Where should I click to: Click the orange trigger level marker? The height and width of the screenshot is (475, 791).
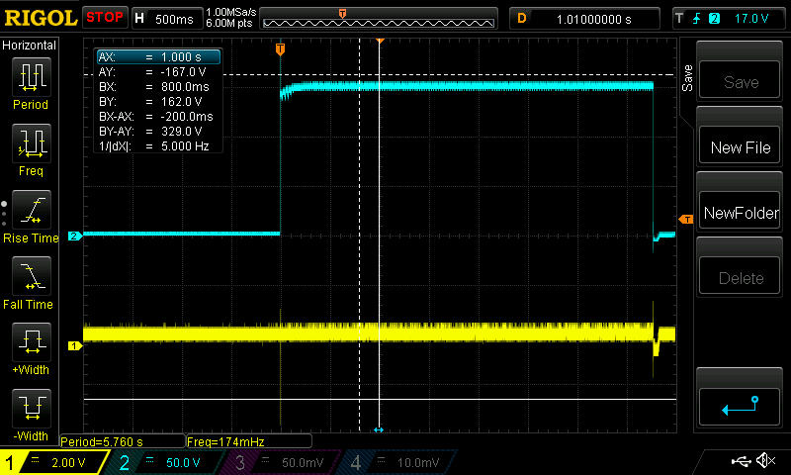click(x=685, y=219)
